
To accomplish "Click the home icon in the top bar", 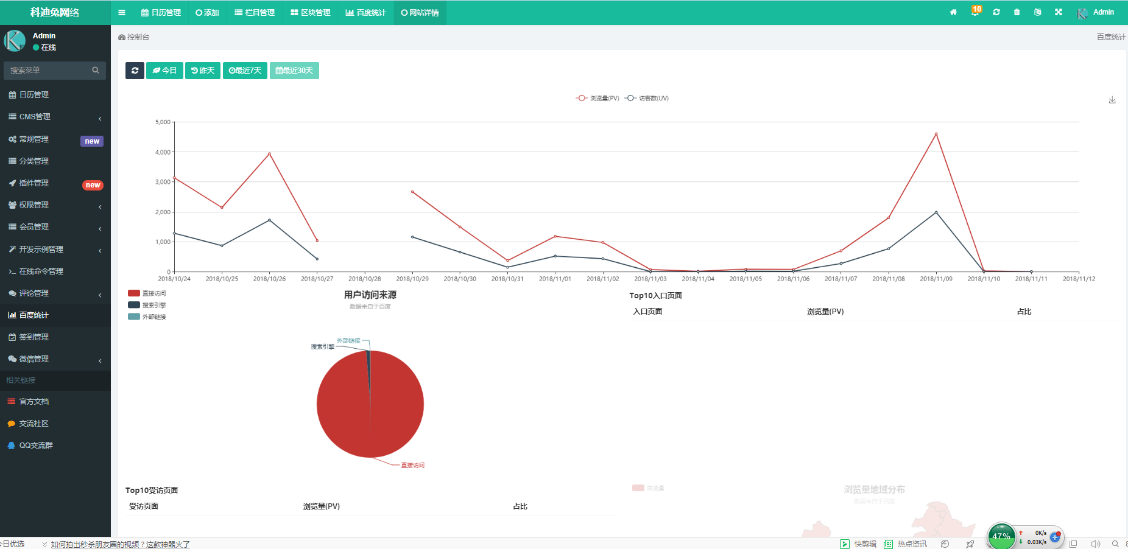I will tap(953, 12).
